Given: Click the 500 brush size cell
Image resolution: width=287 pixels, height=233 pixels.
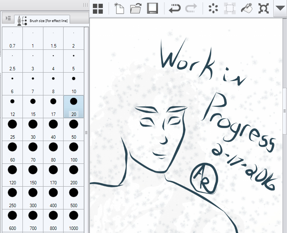Looking at the screenshot, I should click(73, 198).
